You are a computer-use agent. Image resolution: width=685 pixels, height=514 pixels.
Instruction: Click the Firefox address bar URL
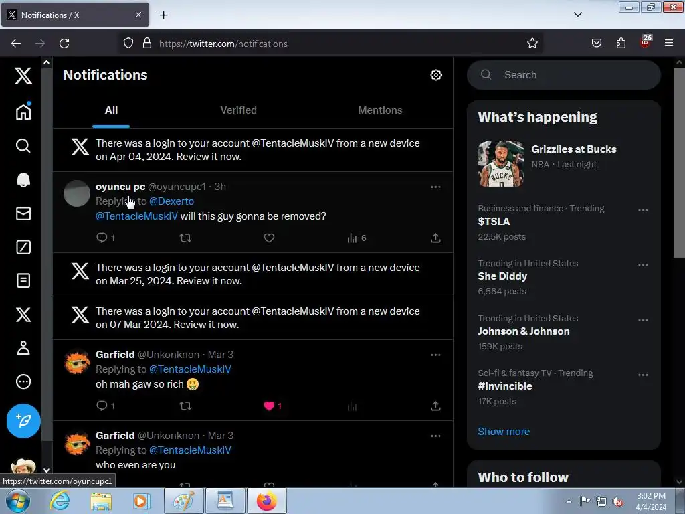(223, 44)
